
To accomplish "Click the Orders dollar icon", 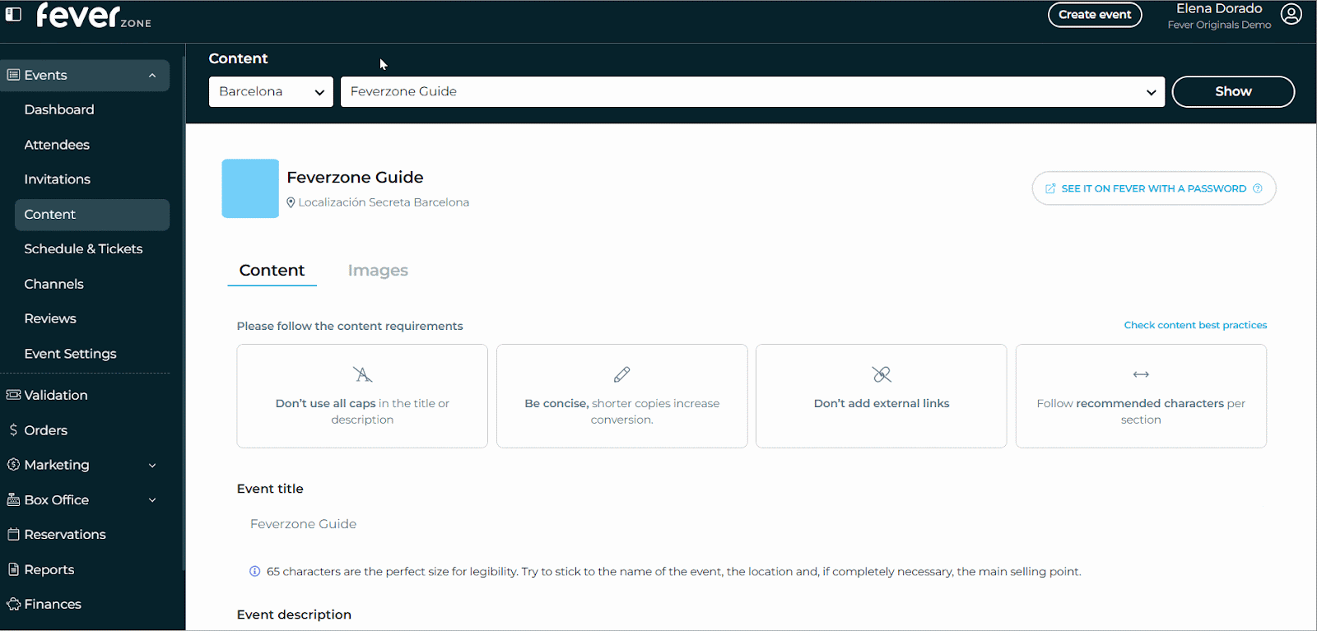I will coord(13,430).
